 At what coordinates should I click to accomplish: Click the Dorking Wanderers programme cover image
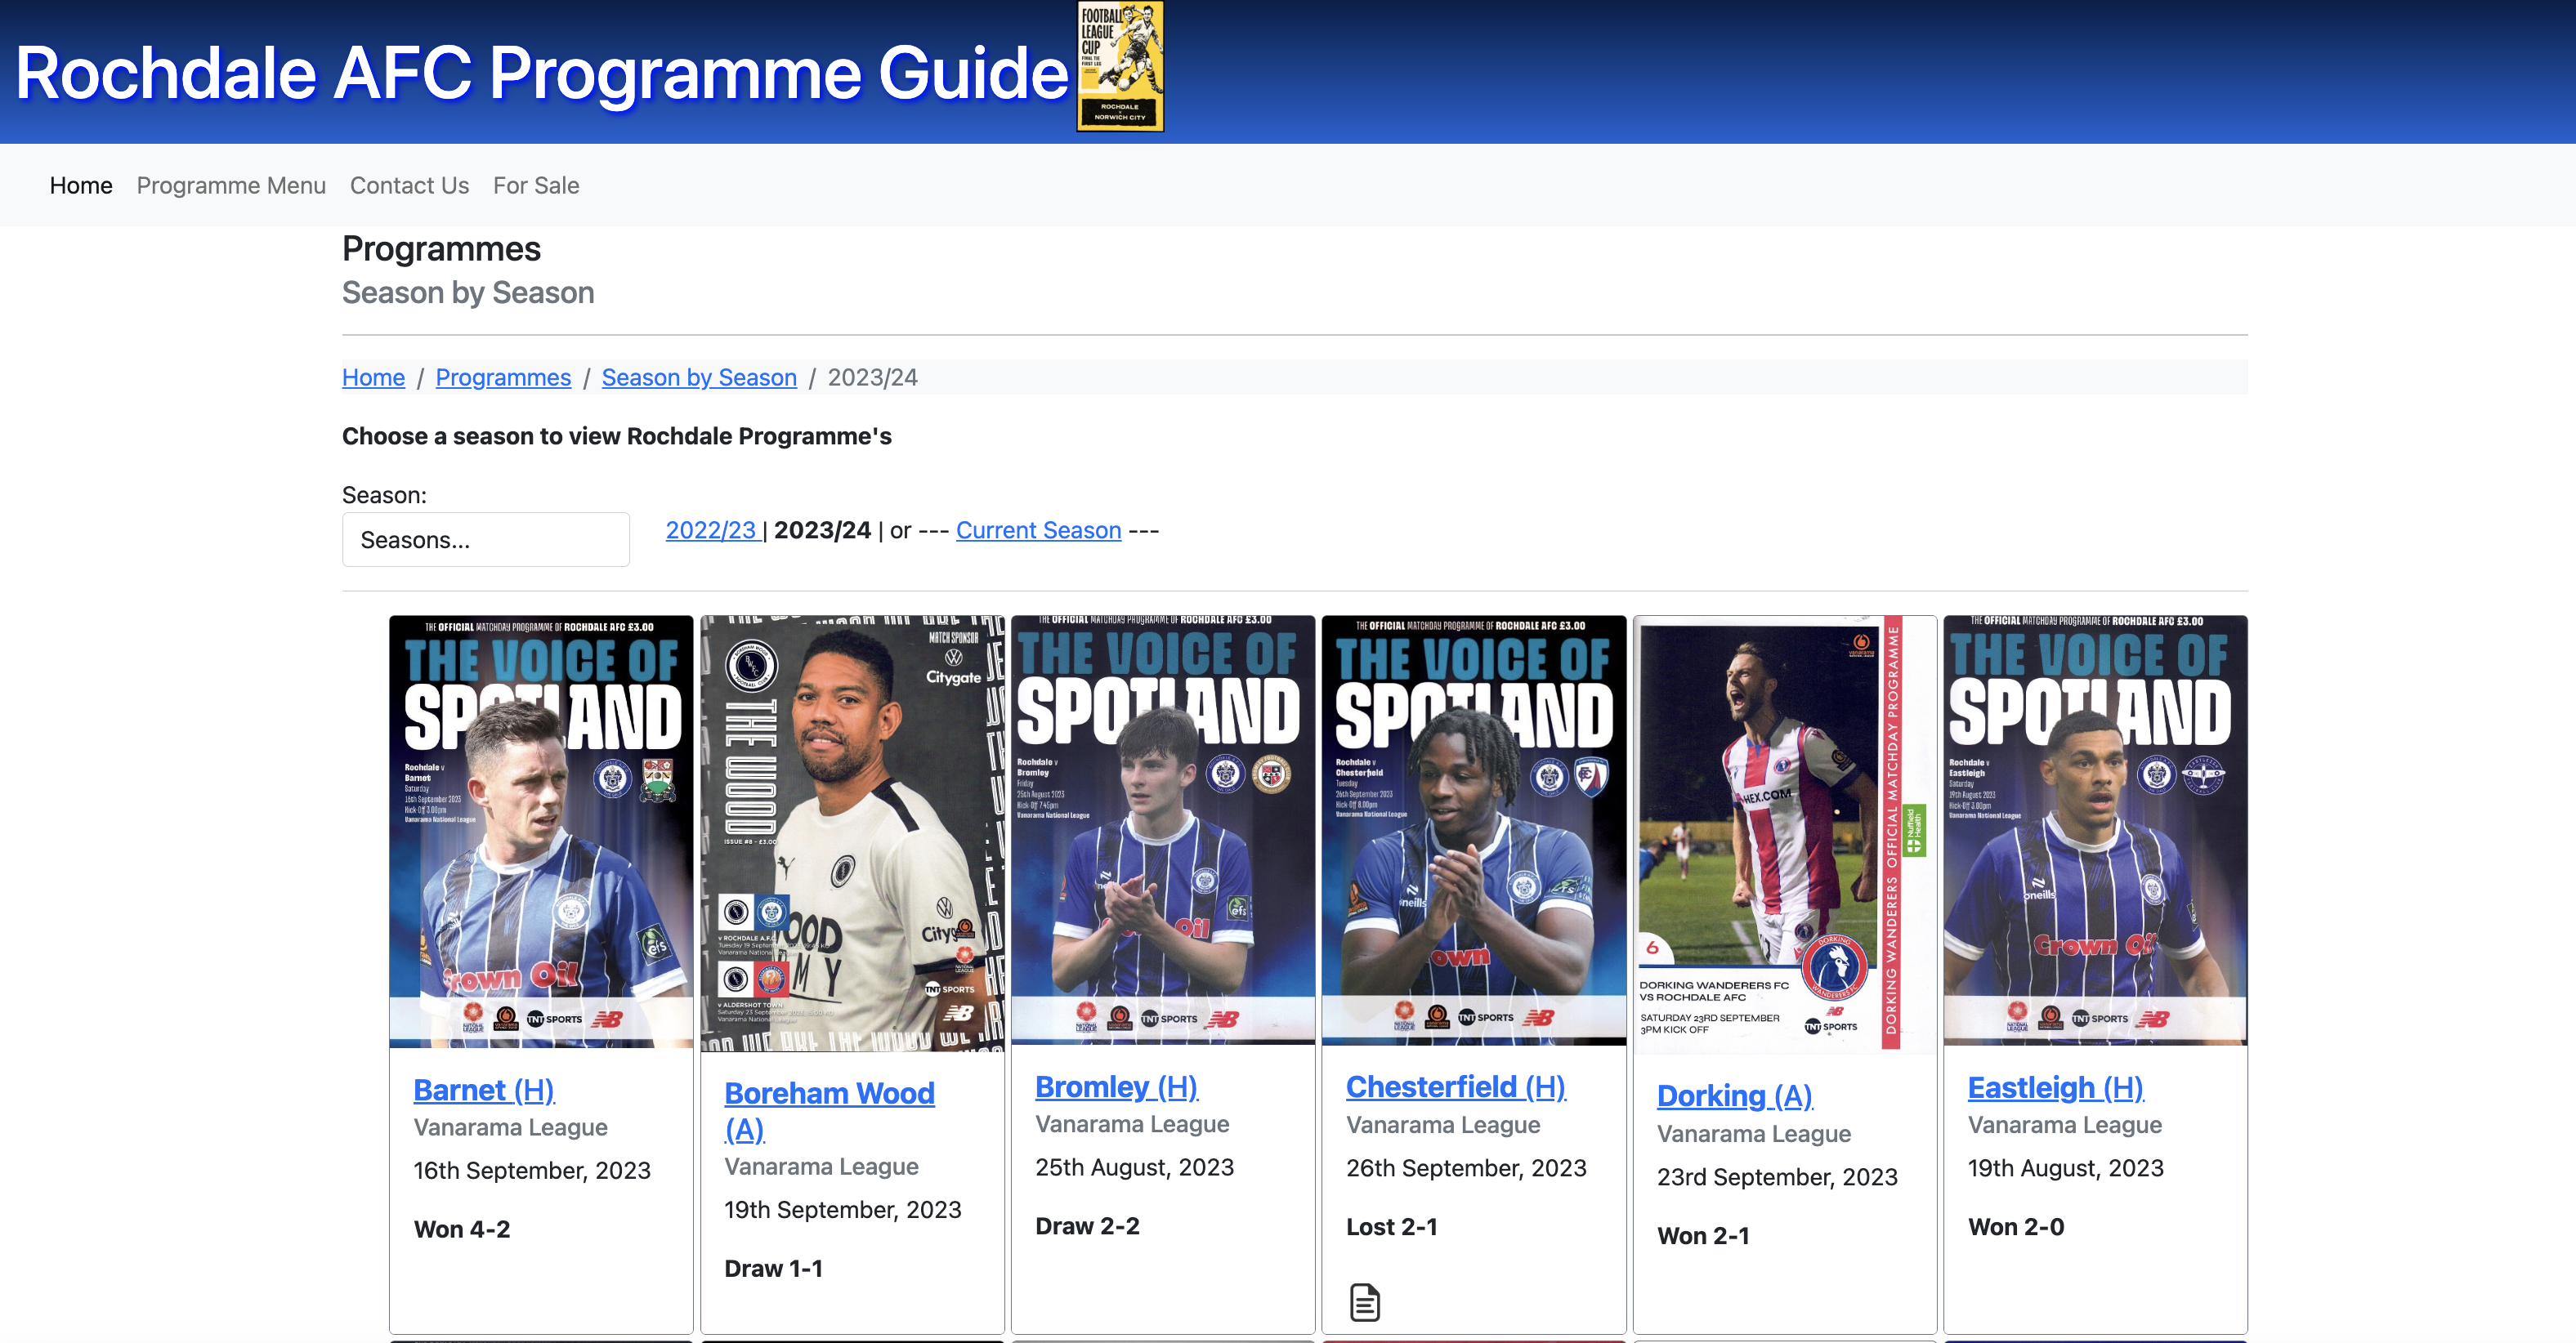1784,833
